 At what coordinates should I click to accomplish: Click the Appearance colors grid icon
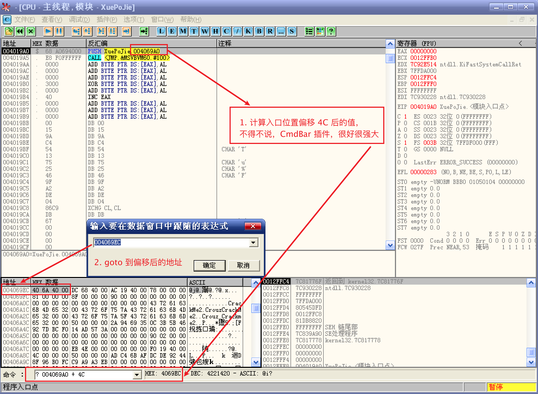click(x=320, y=31)
